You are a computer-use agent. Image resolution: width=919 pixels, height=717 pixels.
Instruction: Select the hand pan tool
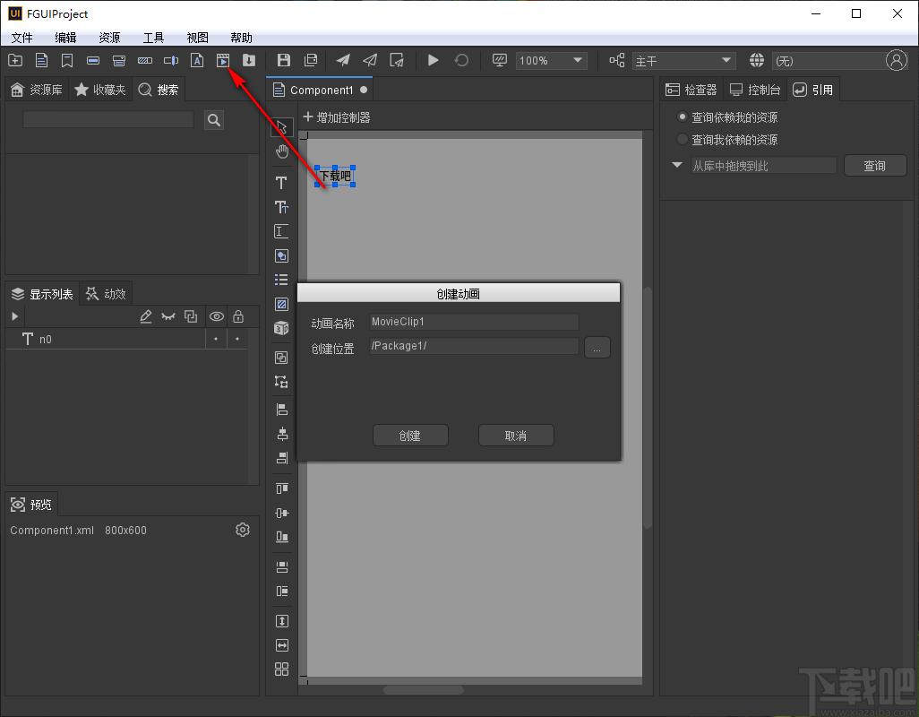pyautogui.click(x=282, y=151)
